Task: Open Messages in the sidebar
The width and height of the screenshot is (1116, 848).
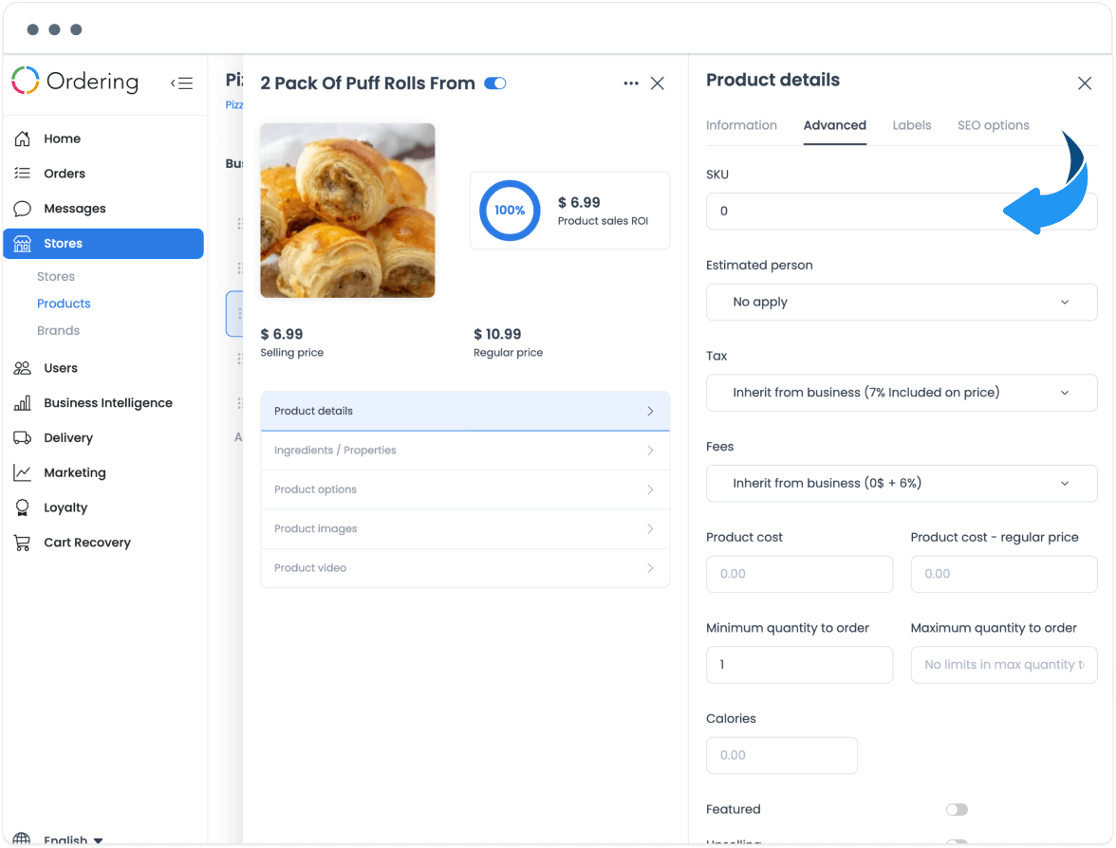Action: coord(75,209)
